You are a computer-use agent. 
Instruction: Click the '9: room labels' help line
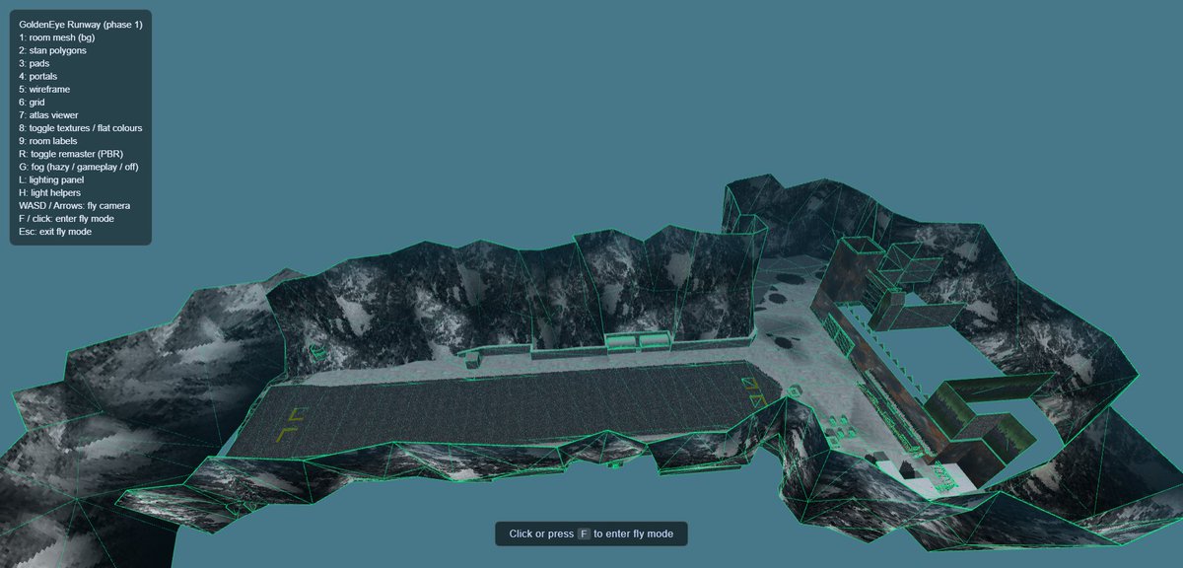pyautogui.click(x=47, y=141)
